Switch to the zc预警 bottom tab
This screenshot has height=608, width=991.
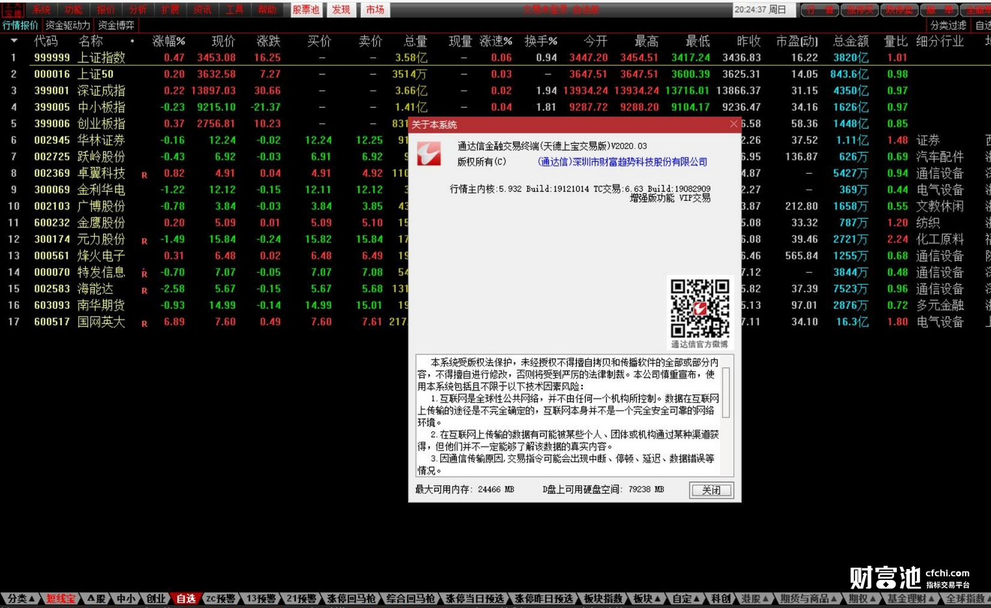pyautogui.click(x=220, y=599)
